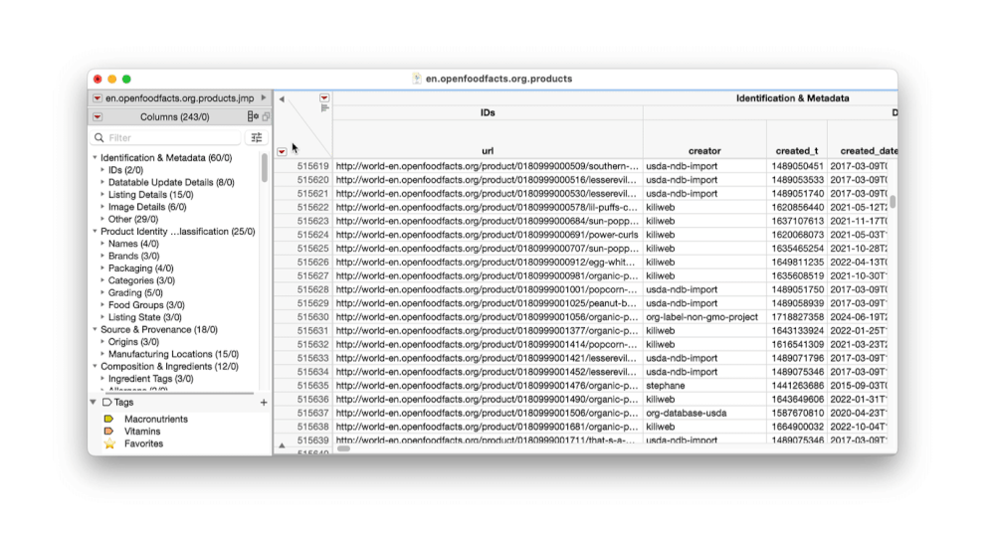Click the Identification & Metadata group header in table
Screen dimensions: 994x533
click(x=792, y=98)
